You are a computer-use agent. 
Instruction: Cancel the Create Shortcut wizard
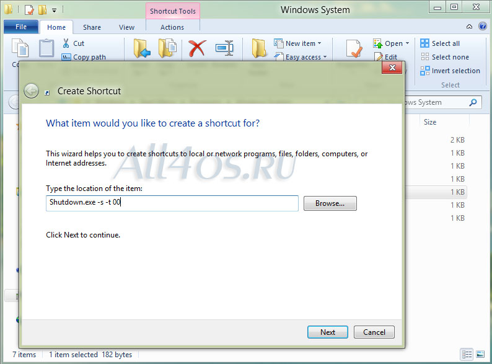[374, 332]
